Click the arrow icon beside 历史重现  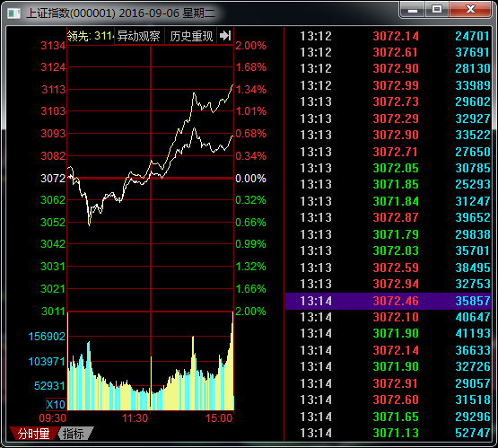click(225, 36)
